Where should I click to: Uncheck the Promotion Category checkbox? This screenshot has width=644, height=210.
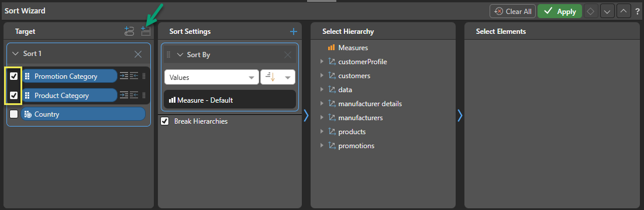(x=14, y=76)
